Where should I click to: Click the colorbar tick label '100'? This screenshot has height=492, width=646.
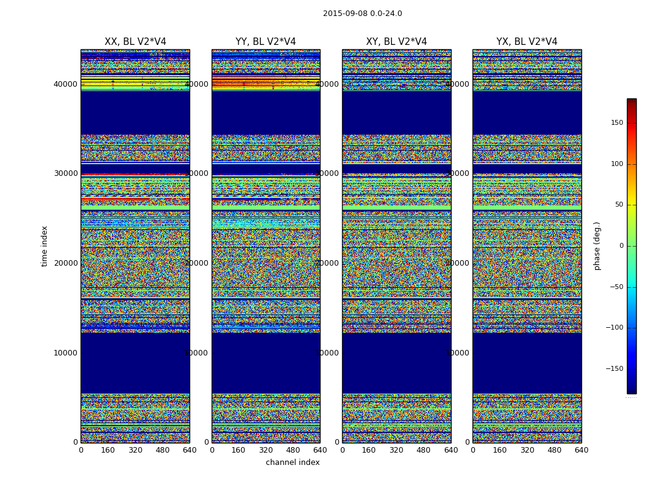coord(617,164)
